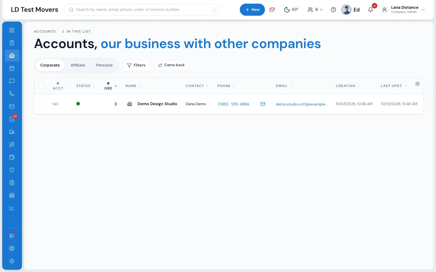Image resolution: width=436 pixels, height=272 pixels.
Task: Open the wallet payments icon in sidebar
Action: (12, 157)
